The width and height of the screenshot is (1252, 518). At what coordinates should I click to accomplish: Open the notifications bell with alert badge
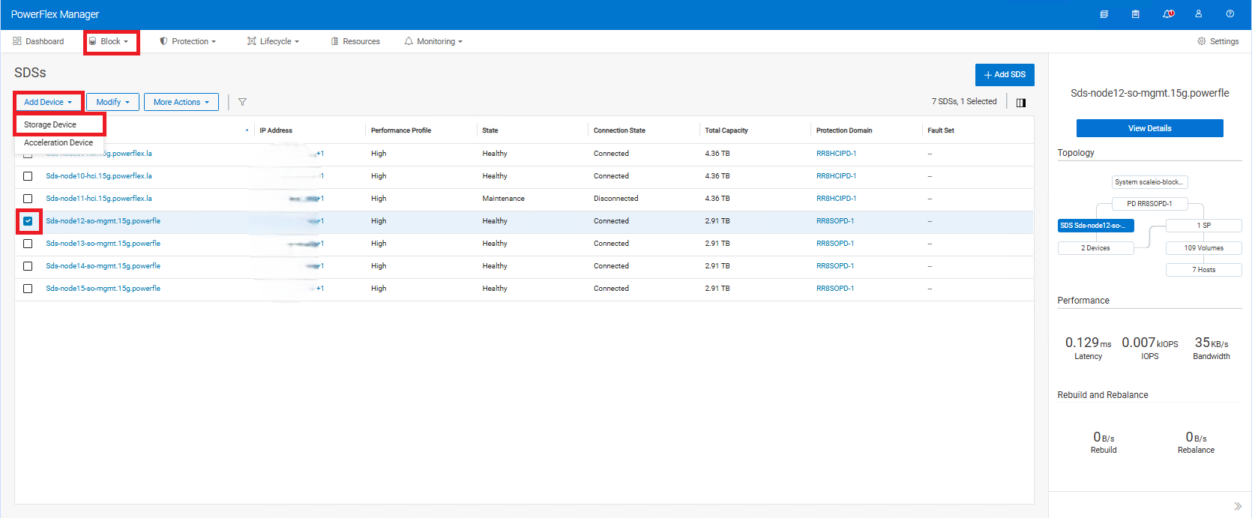point(1168,14)
